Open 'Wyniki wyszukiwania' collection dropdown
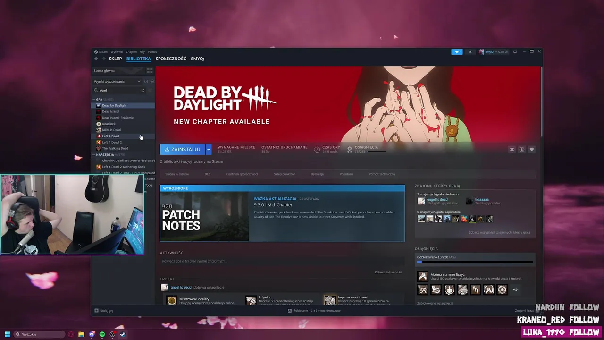Viewport: 604px width, 340px height. [x=117, y=81]
